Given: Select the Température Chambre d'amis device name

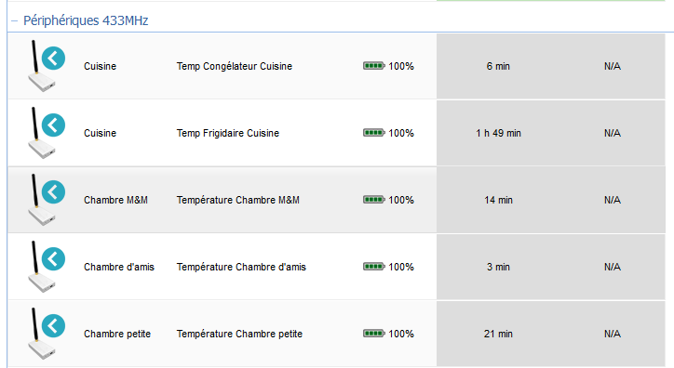Looking at the screenshot, I should click(x=241, y=267).
